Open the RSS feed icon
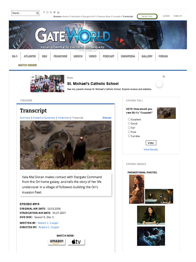196x262 pixels. [51, 12]
